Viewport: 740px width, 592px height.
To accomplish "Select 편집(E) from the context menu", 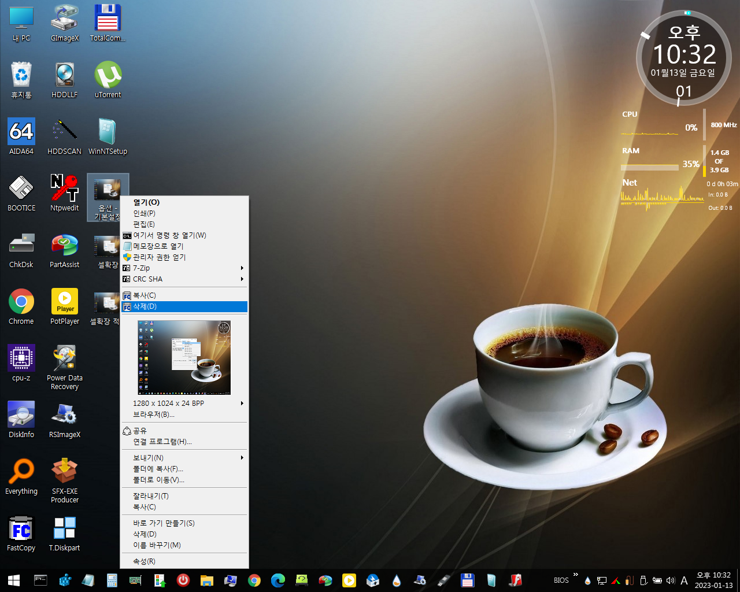I will tap(184, 224).
